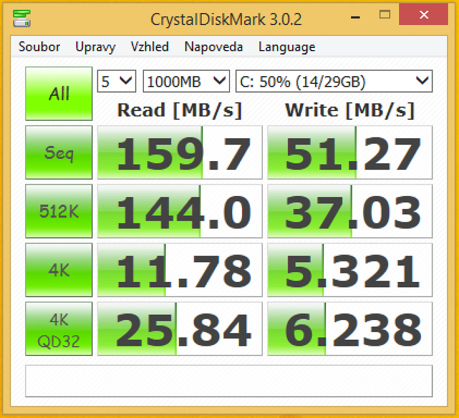Select the 4K write value 5.321

350,270
